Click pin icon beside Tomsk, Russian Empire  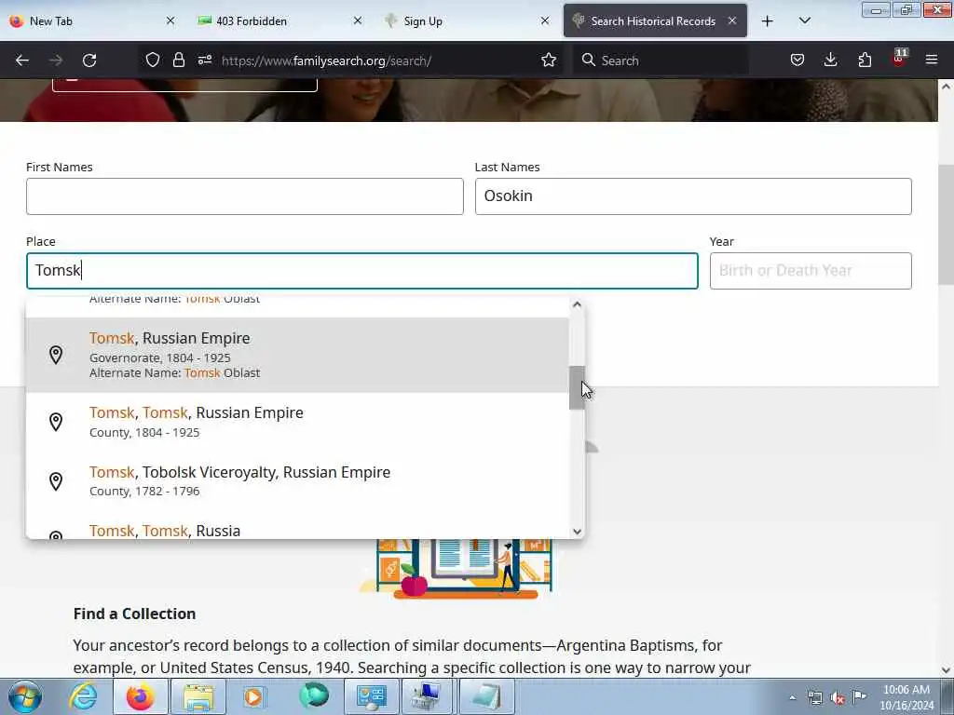point(55,355)
